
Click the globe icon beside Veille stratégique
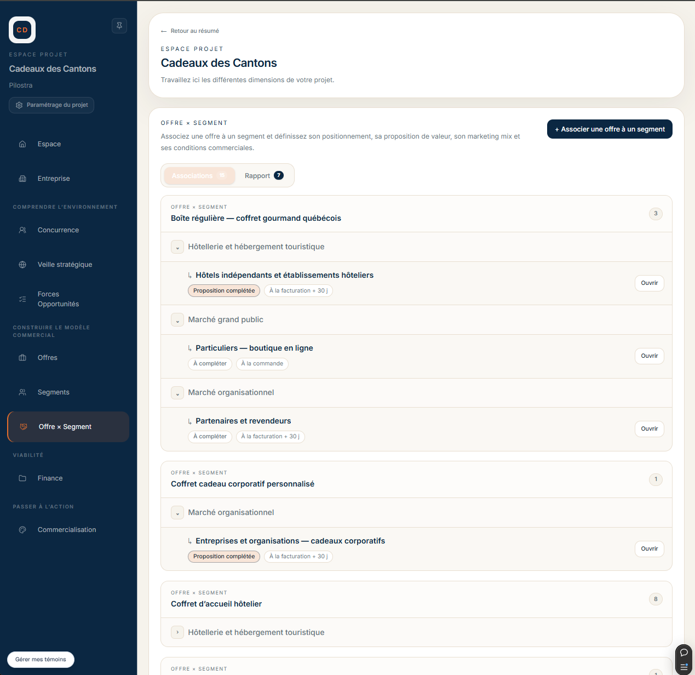pyautogui.click(x=22, y=265)
